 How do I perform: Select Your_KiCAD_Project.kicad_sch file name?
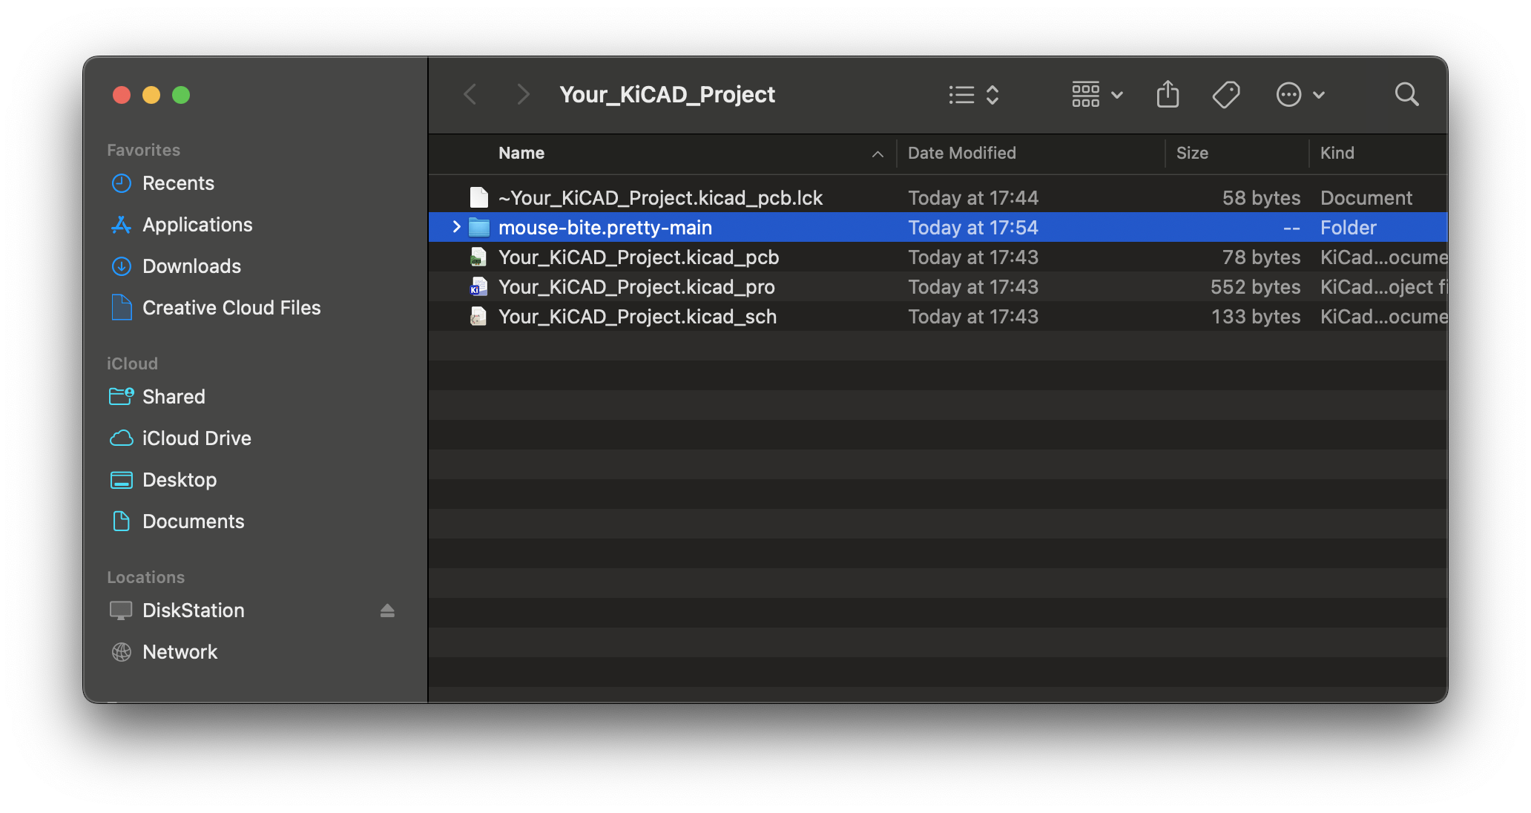[637, 317]
